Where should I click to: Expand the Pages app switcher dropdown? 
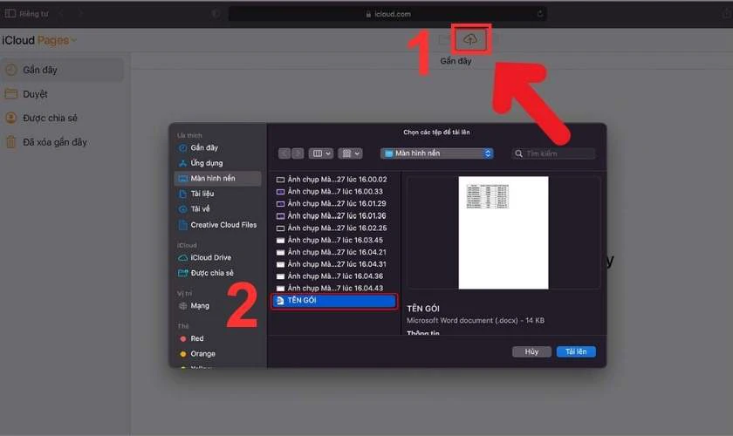pyautogui.click(x=57, y=41)
